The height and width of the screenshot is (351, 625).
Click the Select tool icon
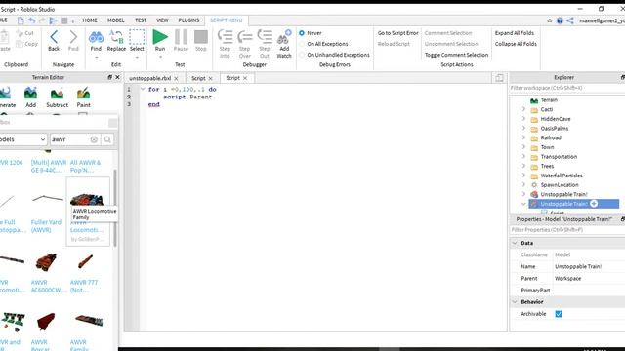[x=137, y=37]
